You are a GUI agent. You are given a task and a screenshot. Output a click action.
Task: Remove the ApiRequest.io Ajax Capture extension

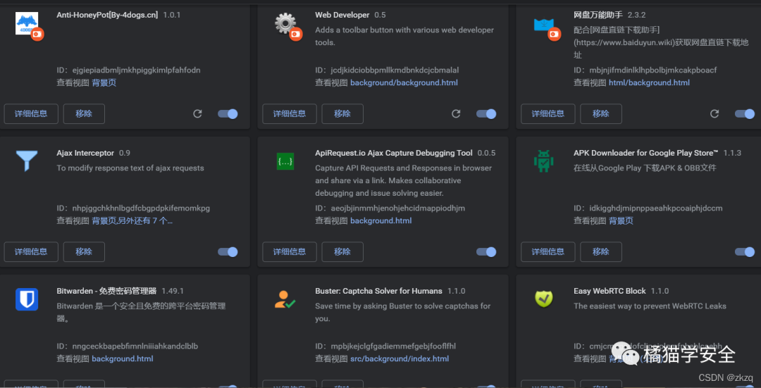pos(342,251)
